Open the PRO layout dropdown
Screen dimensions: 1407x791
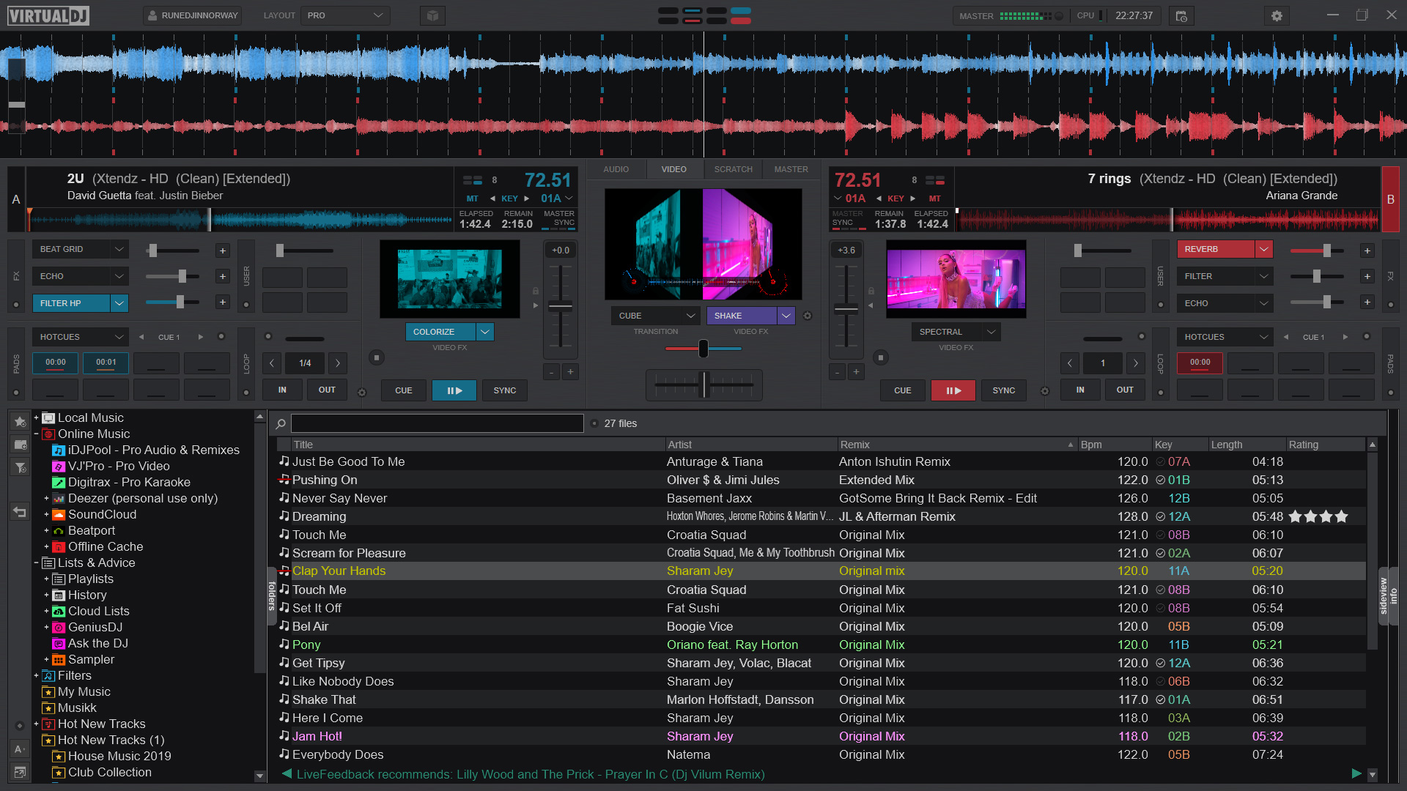[x=344, y=15]
